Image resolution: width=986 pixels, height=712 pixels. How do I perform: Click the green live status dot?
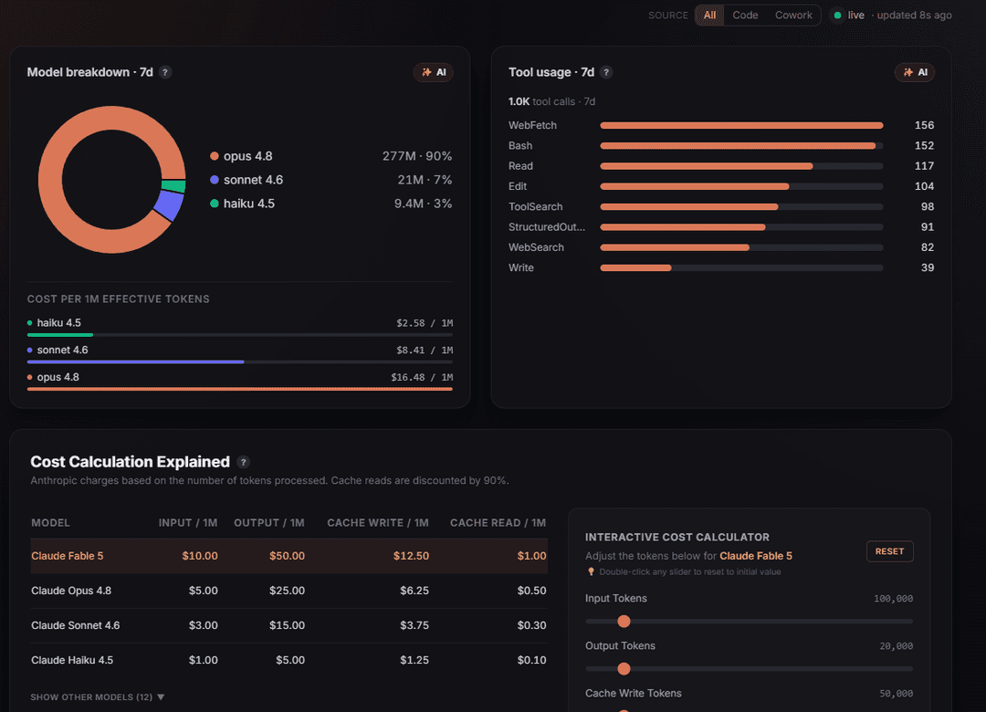837,16
